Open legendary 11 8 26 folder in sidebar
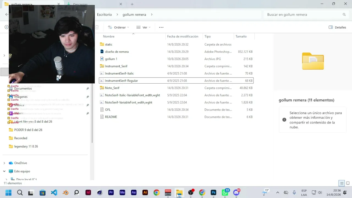 [26, 146]
